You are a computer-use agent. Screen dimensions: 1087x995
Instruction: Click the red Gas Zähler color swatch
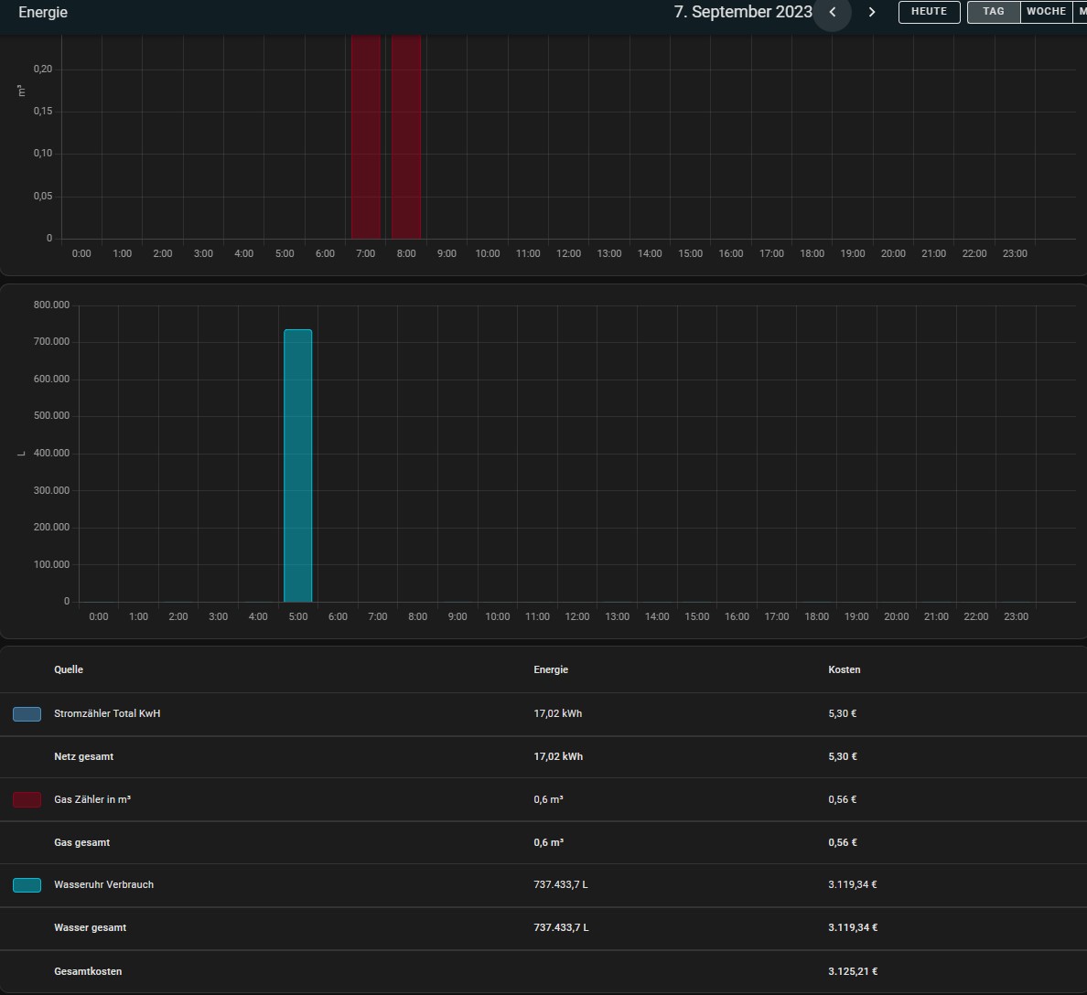tap(27, 800)
